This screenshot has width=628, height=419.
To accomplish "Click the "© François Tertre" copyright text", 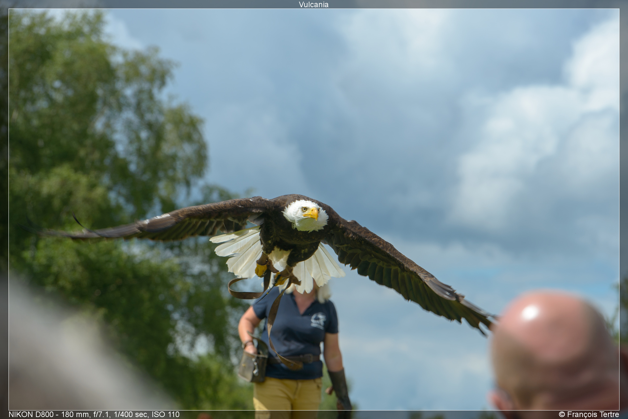I will tap(589, 414).
